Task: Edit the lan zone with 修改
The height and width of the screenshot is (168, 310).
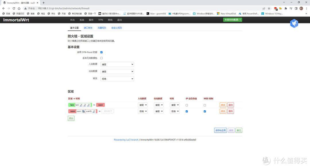Action: pyautogui.click(x=223, y=105)
